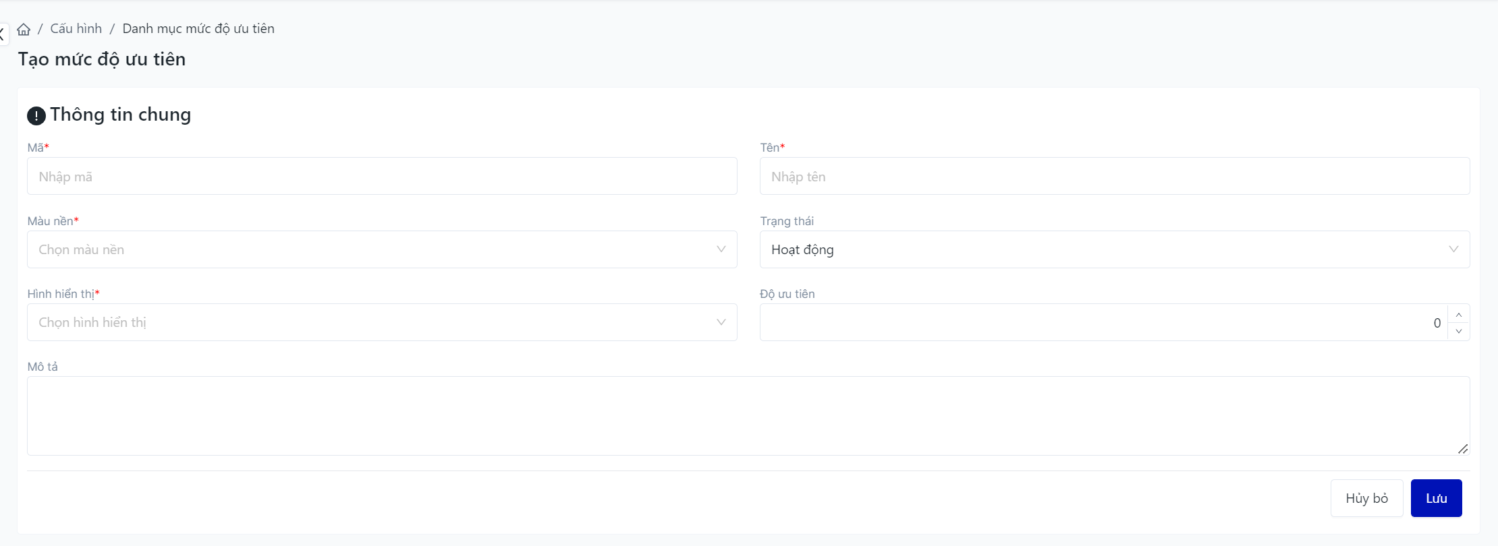This screenshot has width=1498, height=546.
Task: Increase Độ ưu tiên with up arrow
Action: click(1459, 315)
